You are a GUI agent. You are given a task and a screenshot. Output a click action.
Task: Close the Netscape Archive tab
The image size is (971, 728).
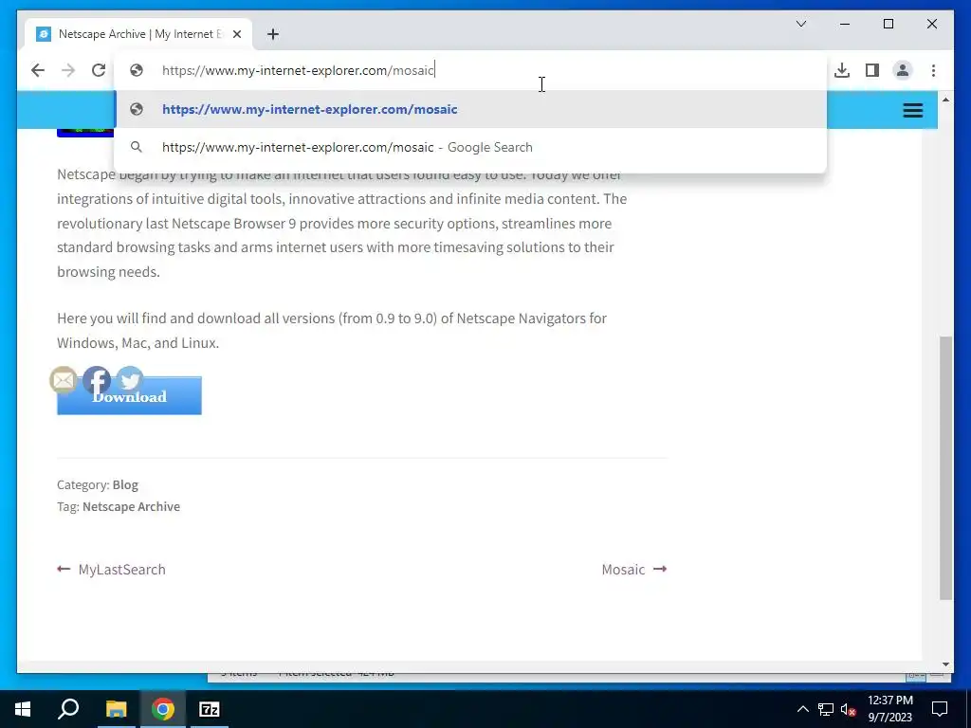tap(237, 34)
